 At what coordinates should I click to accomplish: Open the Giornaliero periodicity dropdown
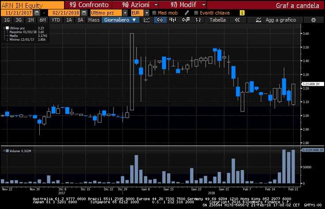pos(120,20)
